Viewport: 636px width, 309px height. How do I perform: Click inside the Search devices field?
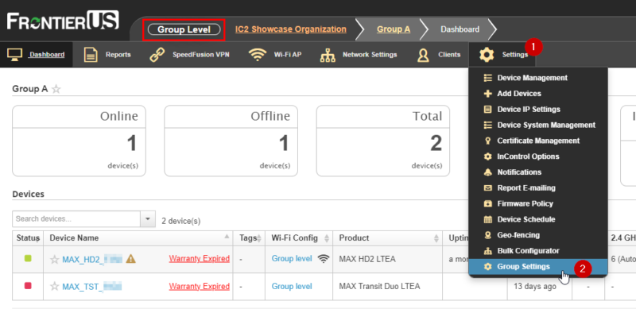76,219
